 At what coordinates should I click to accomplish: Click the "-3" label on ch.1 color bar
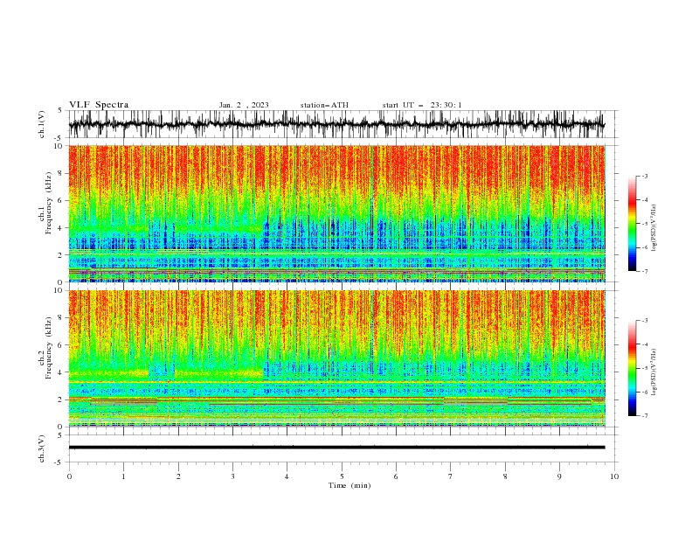[x=644, y=176]
